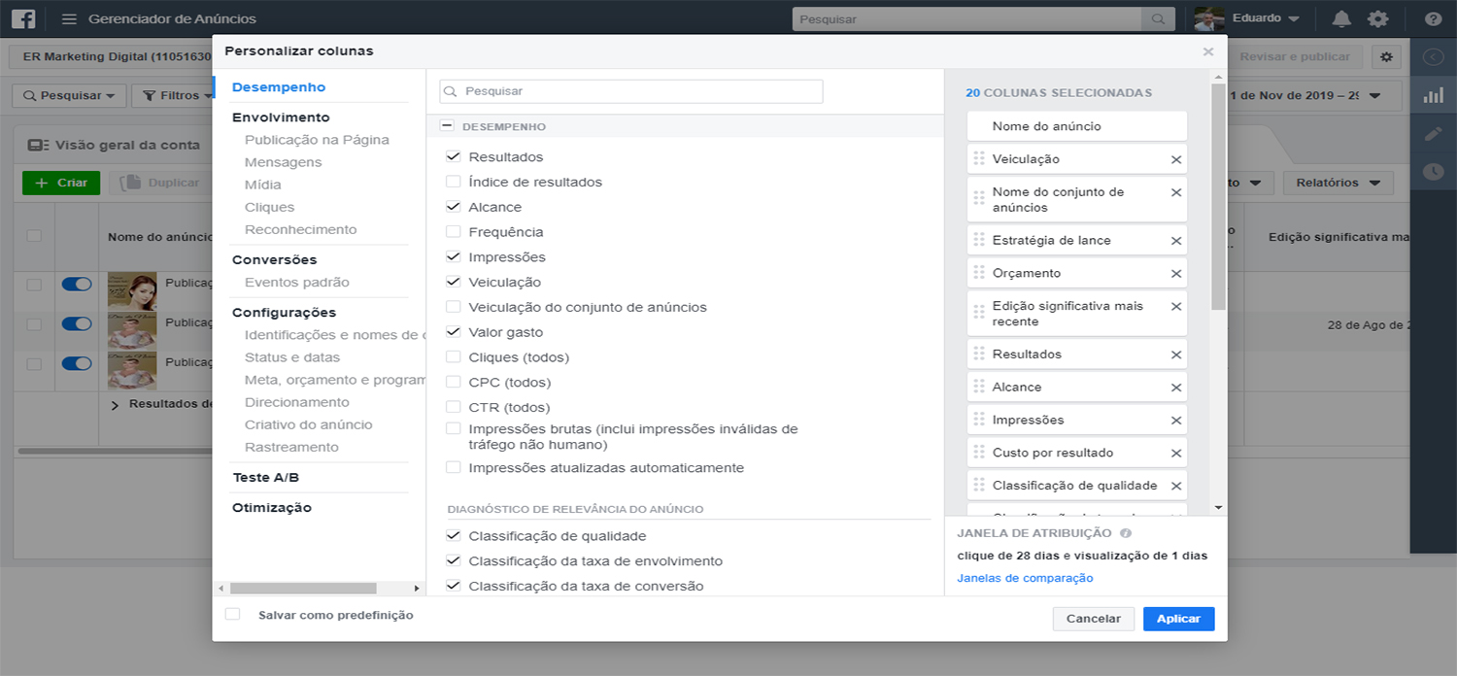The width and height of the screenshot is (1457, 676).
Task: Click the help question mark icon
Action: pos(1433,19)
